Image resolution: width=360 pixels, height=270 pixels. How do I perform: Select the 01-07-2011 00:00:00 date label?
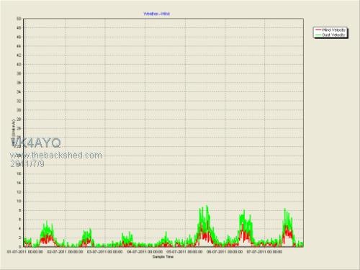click(25, 252)
